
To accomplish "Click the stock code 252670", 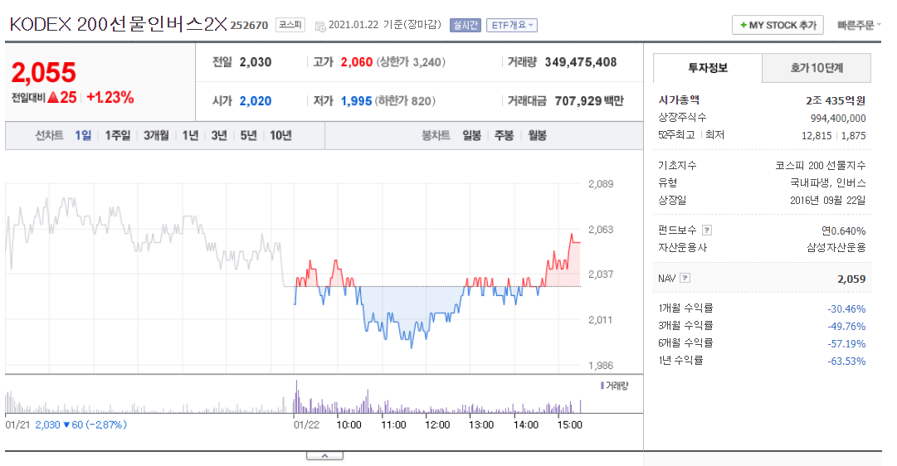I will pos(249,26).
